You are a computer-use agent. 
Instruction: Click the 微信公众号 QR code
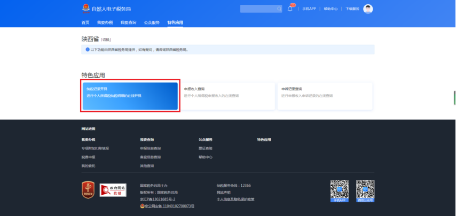point(365,189)
